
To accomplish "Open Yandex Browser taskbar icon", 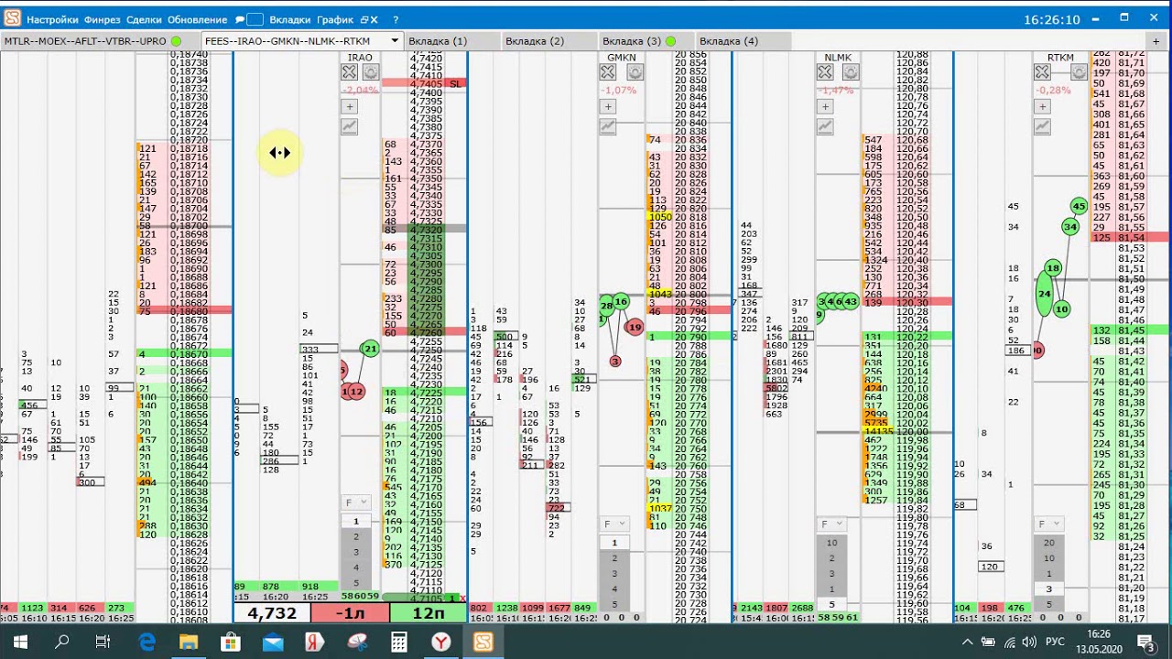I will coord(441,642).
